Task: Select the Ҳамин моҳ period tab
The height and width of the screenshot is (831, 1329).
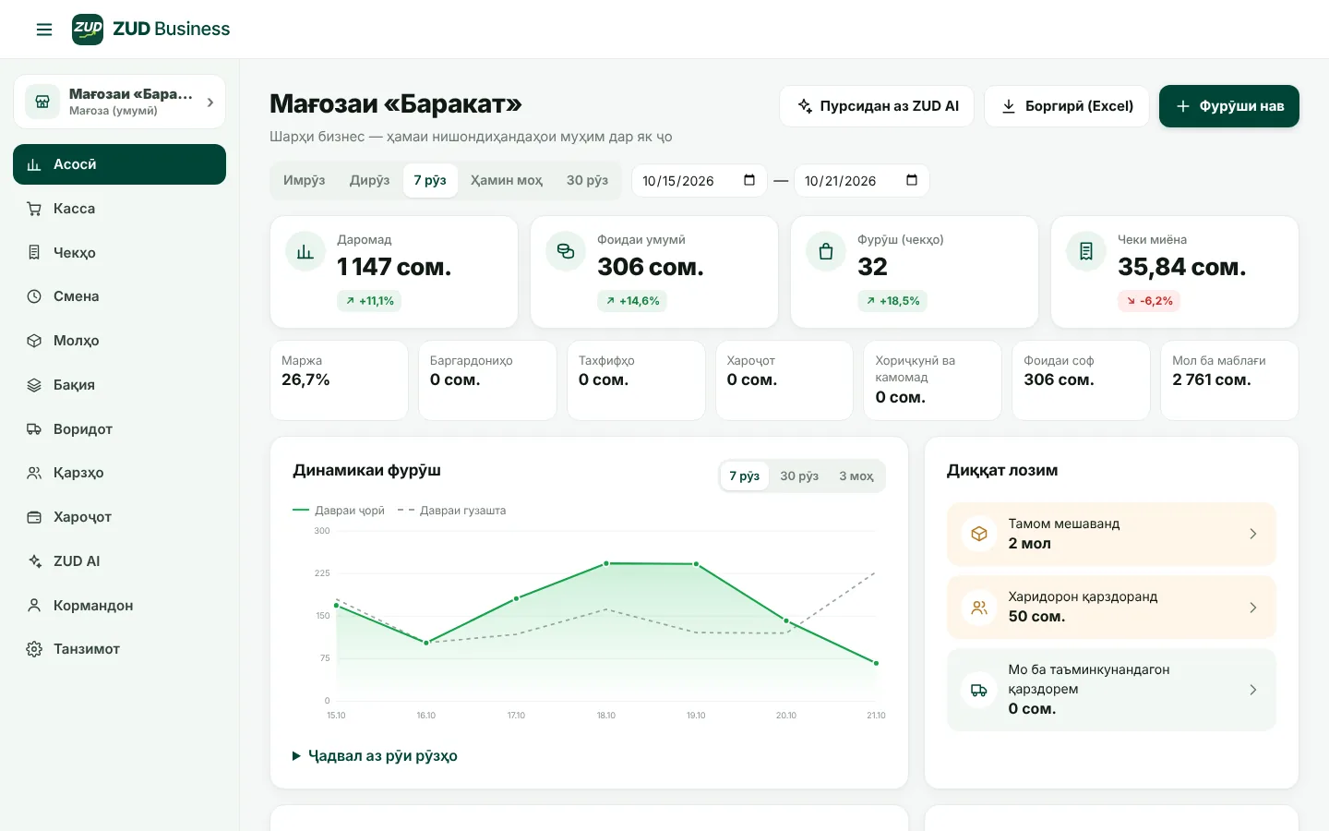Action: click(x=507, y=180)
